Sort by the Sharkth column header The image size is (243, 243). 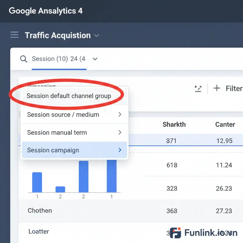click(x=174, y=125)
